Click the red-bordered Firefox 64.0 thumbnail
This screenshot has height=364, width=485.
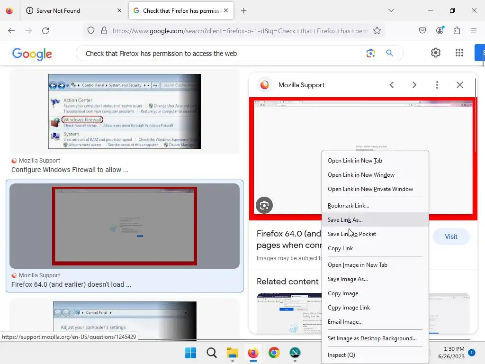pyautogui.click(x=125, y=226)
